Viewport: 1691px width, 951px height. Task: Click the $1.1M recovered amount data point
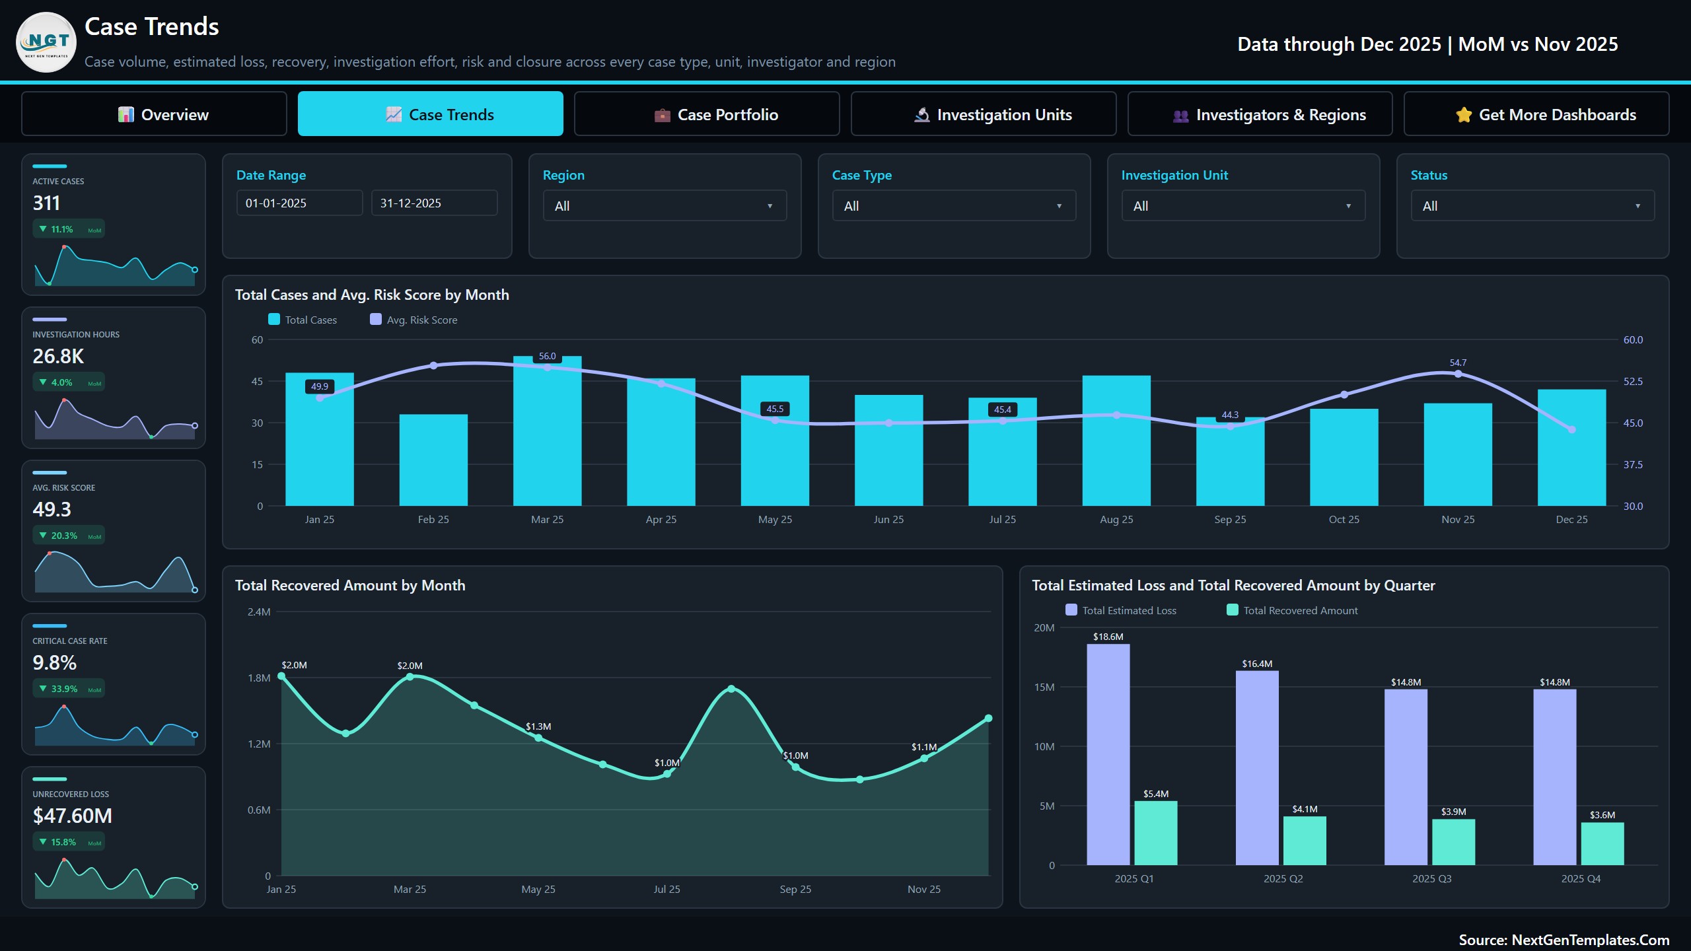924,758
